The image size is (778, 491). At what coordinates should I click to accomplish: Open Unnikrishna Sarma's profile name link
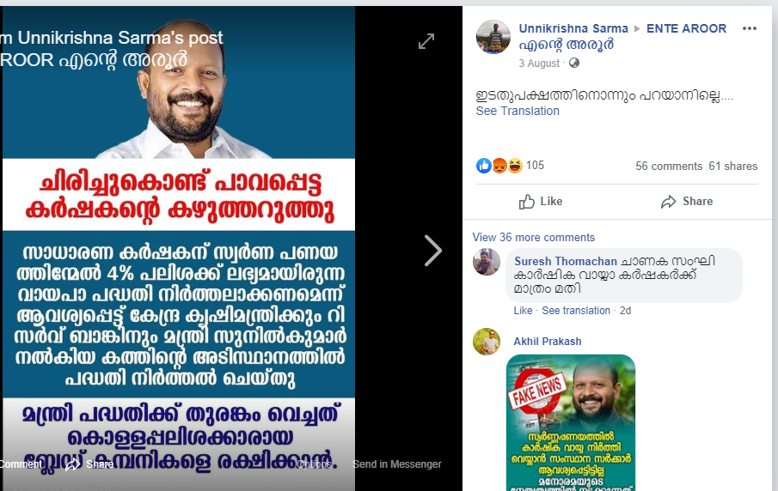(573, 28)
